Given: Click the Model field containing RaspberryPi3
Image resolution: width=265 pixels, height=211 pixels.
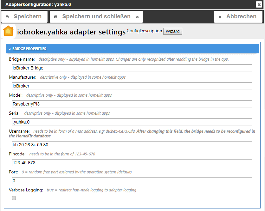Looking at the screenshot, I should (132, 104).
